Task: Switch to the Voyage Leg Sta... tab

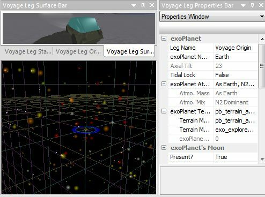Action: tap(28, 51)
